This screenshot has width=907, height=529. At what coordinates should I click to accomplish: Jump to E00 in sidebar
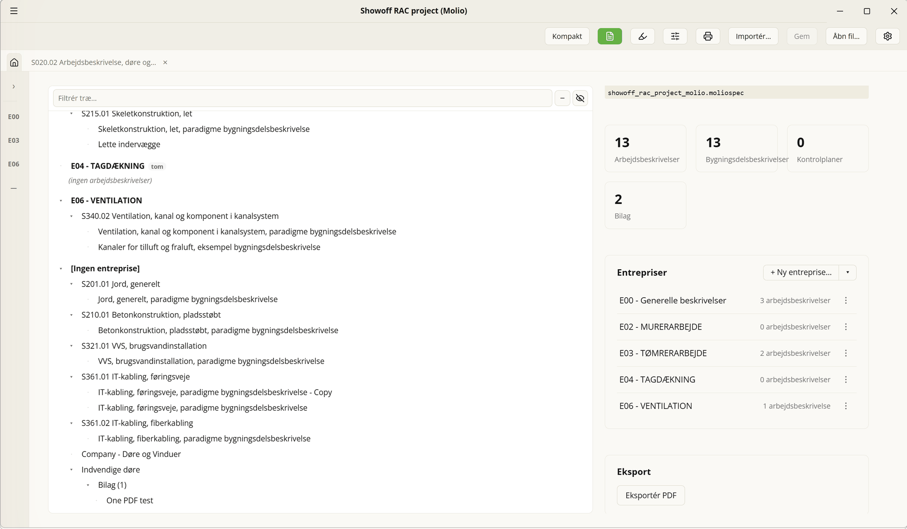[14, 117]
